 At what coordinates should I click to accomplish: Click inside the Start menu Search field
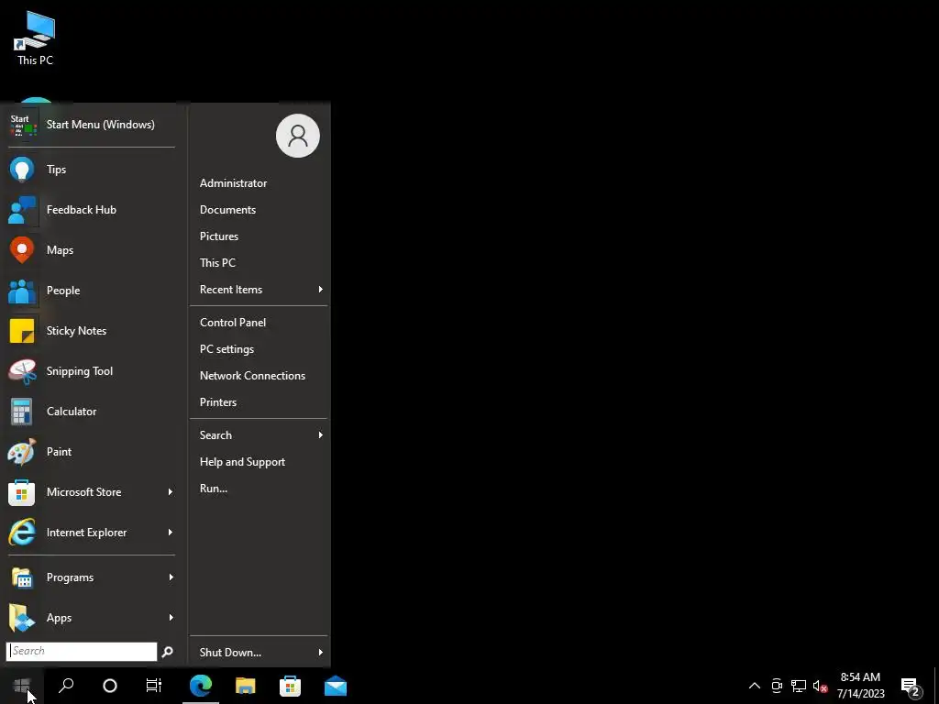82,652
